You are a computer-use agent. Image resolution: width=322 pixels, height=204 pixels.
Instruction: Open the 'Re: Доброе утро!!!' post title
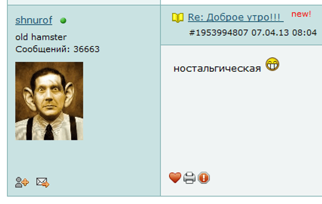[235, 17]
